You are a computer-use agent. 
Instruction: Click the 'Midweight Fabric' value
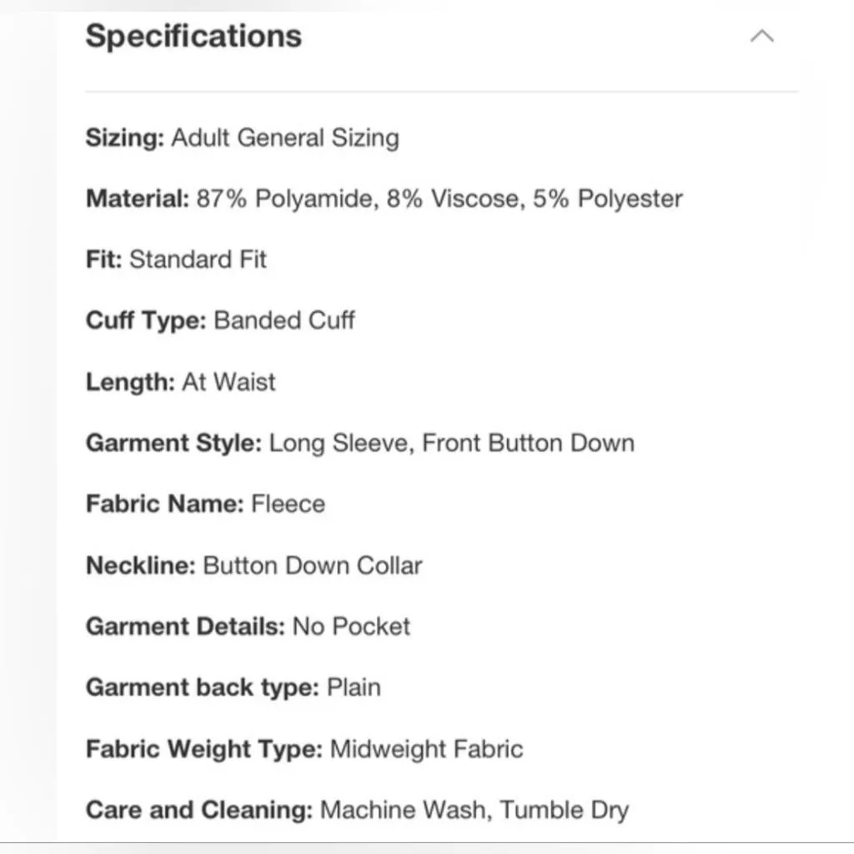pyautogui.click(x=426, y=749)
